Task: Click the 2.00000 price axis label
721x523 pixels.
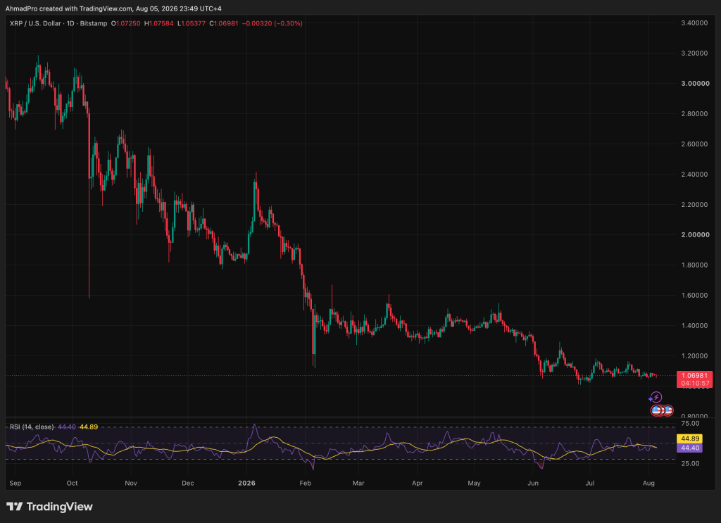Action: (695, 235)
